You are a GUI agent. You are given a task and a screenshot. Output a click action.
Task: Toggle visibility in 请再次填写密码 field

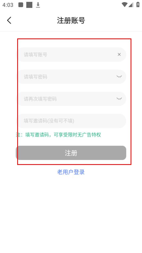[x=119, y=99]
